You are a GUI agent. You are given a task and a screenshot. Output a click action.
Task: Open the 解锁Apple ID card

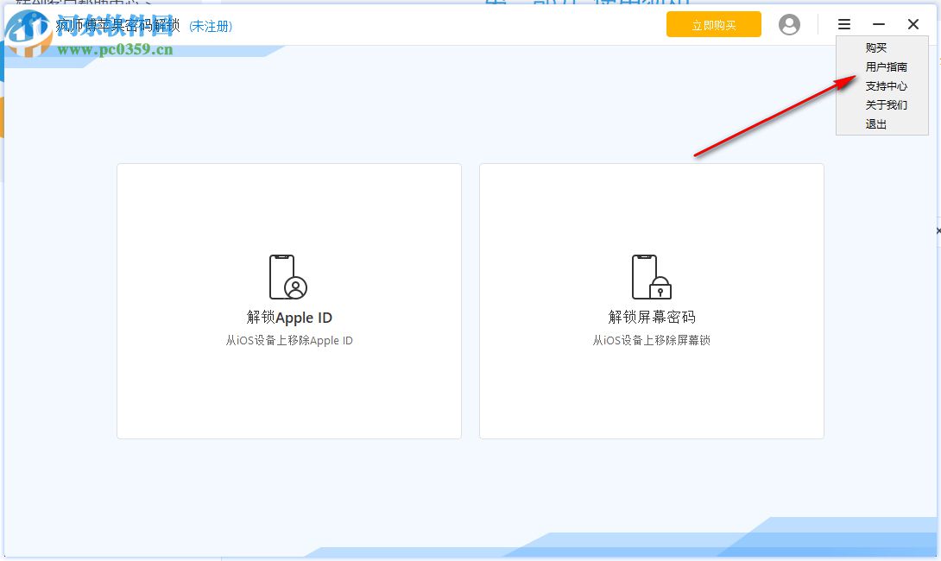click(x=288, y=300)
